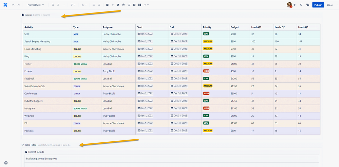
Task: Redo the last undone edit
Action: tap(19, 5)
